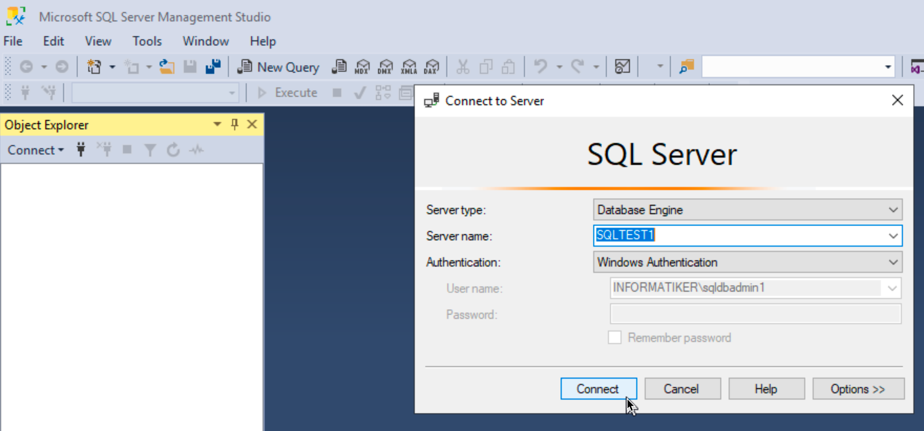Click the New Query toolbar button

[x=278, y=67]
